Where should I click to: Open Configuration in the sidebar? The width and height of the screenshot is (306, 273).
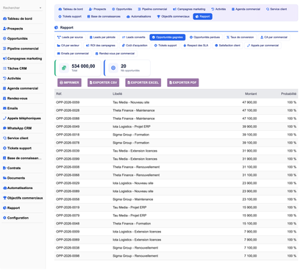click(15, 218)
